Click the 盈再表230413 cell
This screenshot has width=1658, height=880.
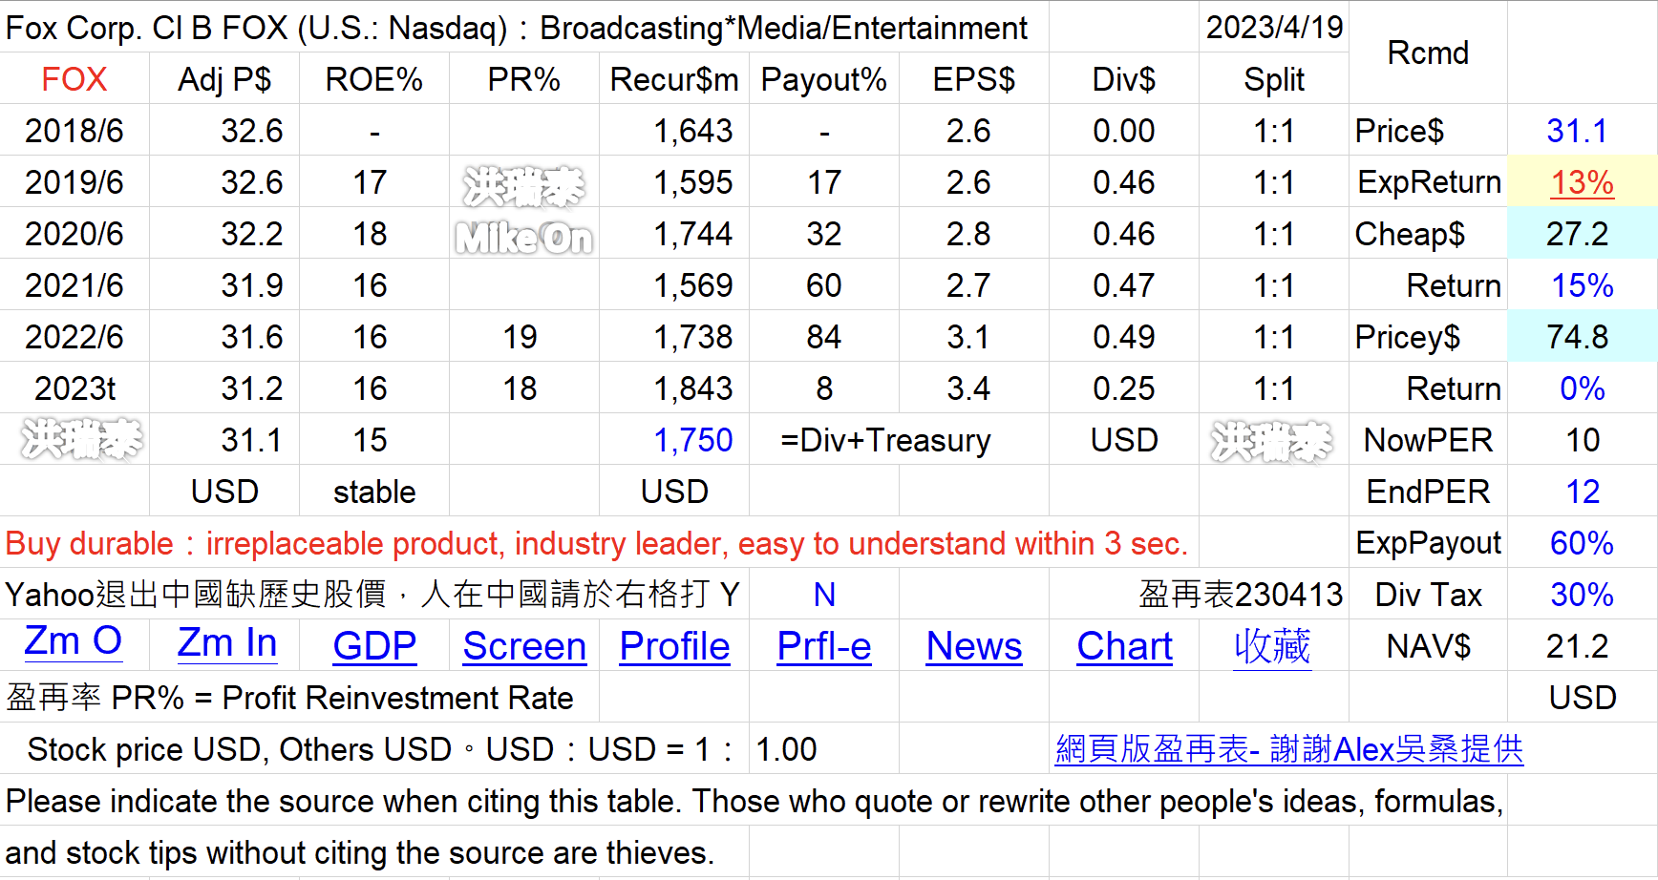[1241, 595]
